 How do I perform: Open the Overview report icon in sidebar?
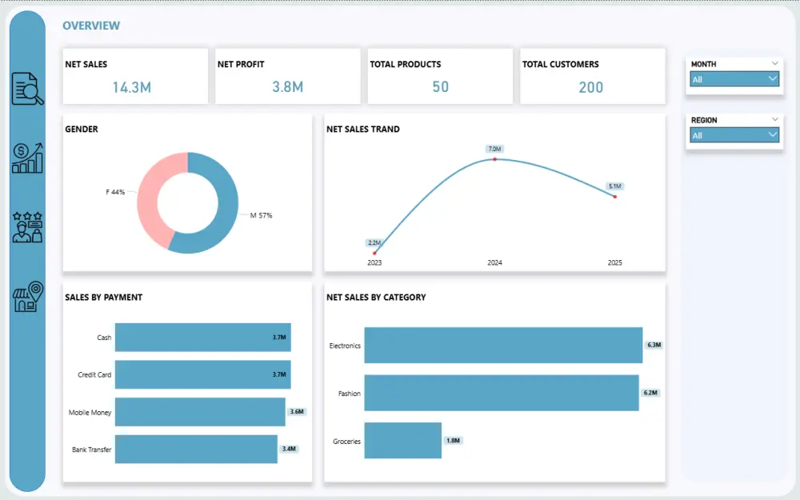[x=27, y=86]
